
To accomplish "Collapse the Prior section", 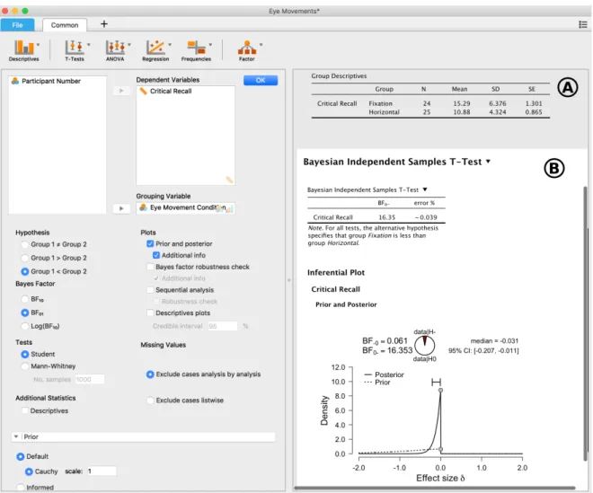I will pos(16,436).
